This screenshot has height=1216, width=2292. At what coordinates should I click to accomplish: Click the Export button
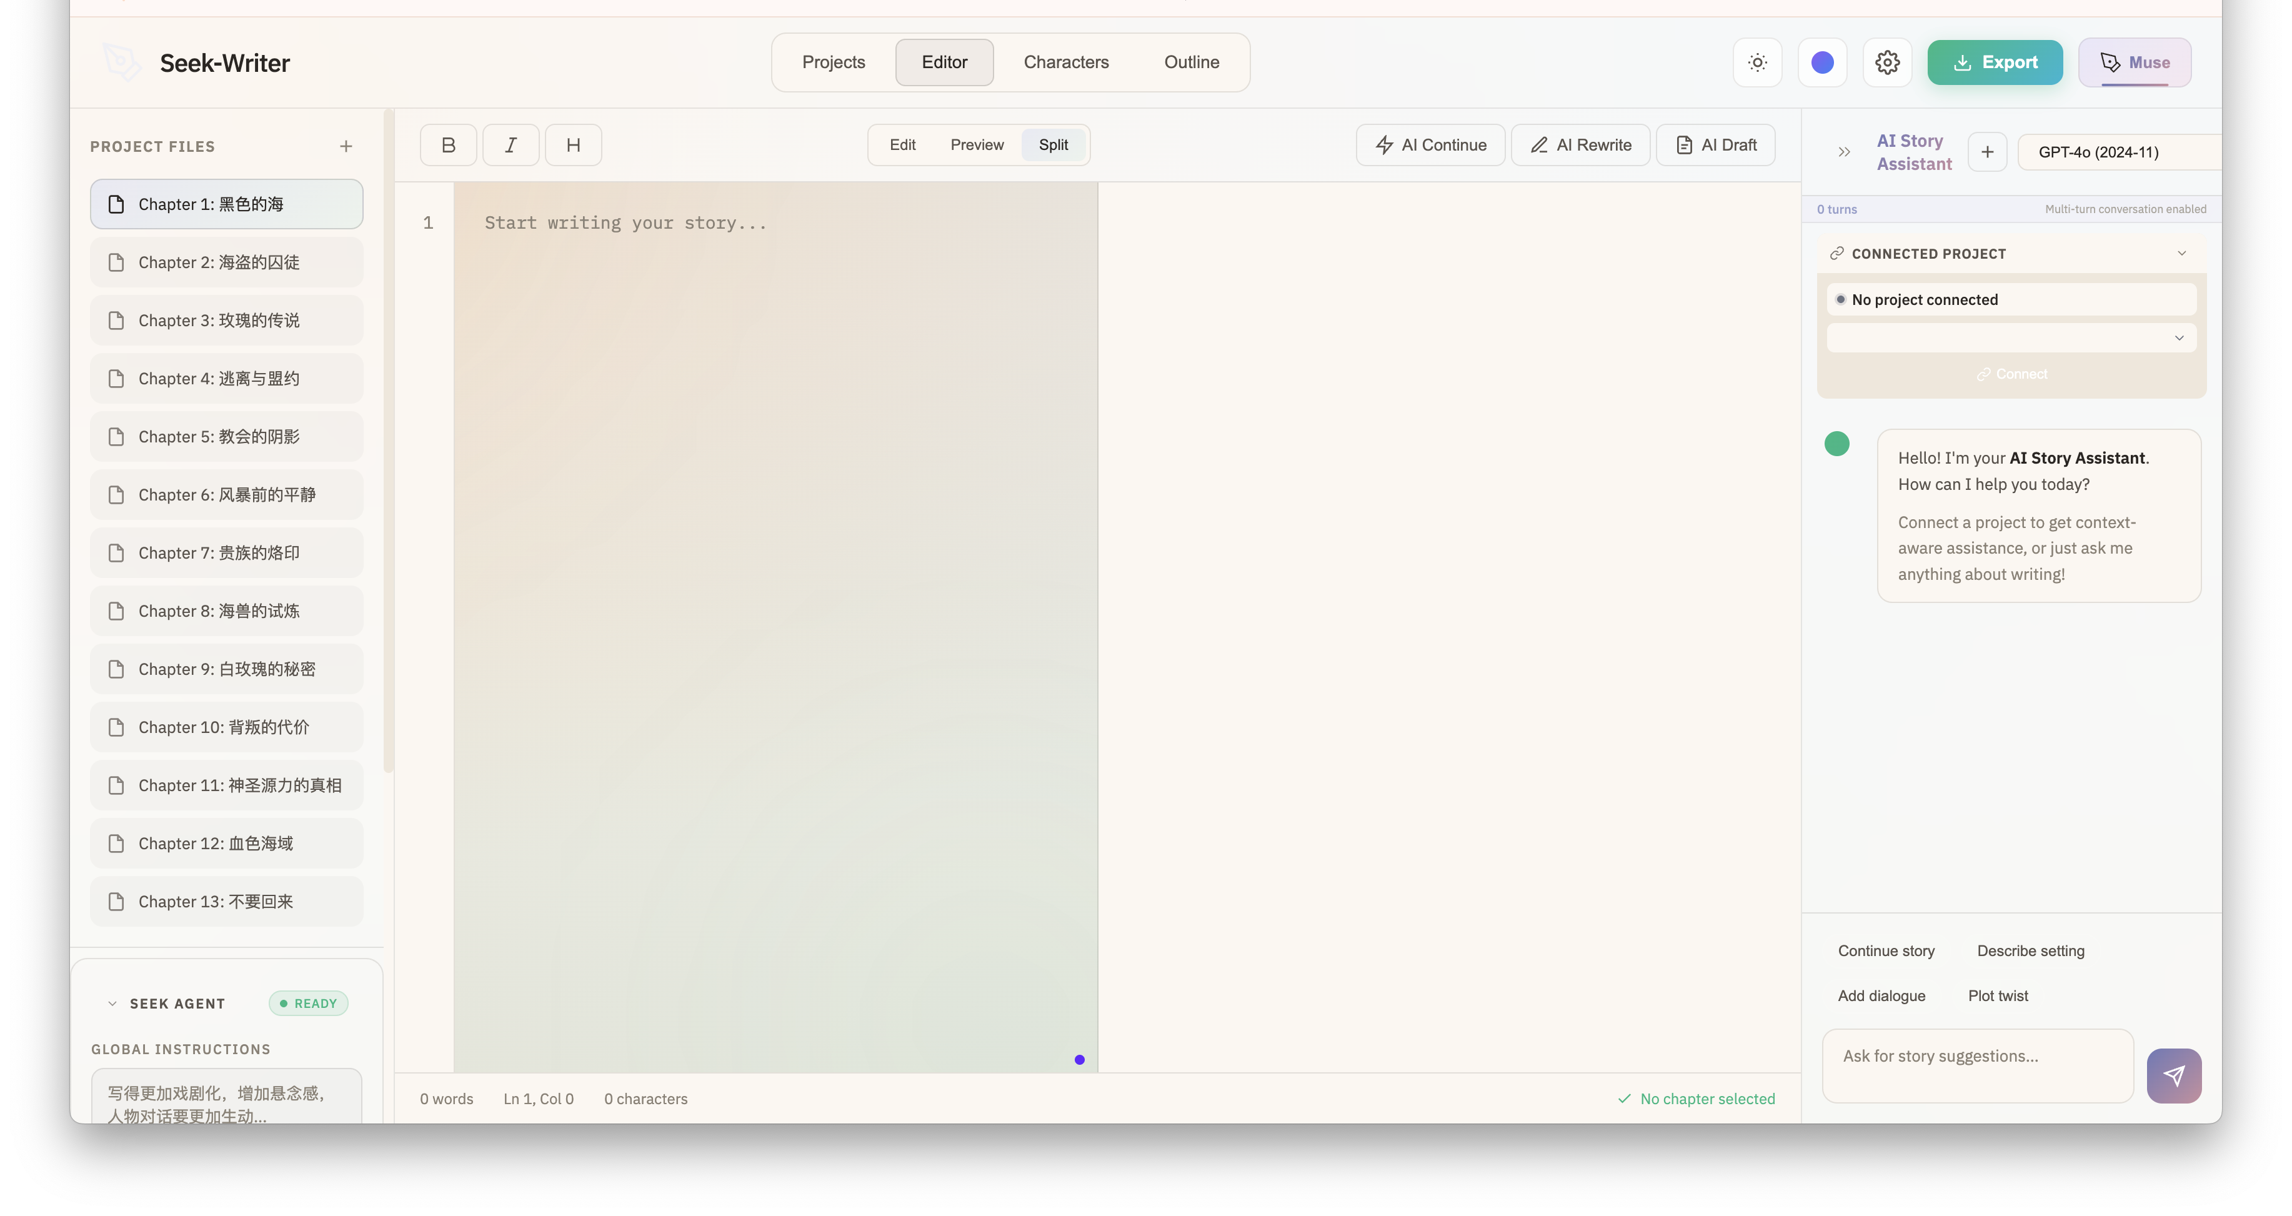click(x=1995, y=62)
